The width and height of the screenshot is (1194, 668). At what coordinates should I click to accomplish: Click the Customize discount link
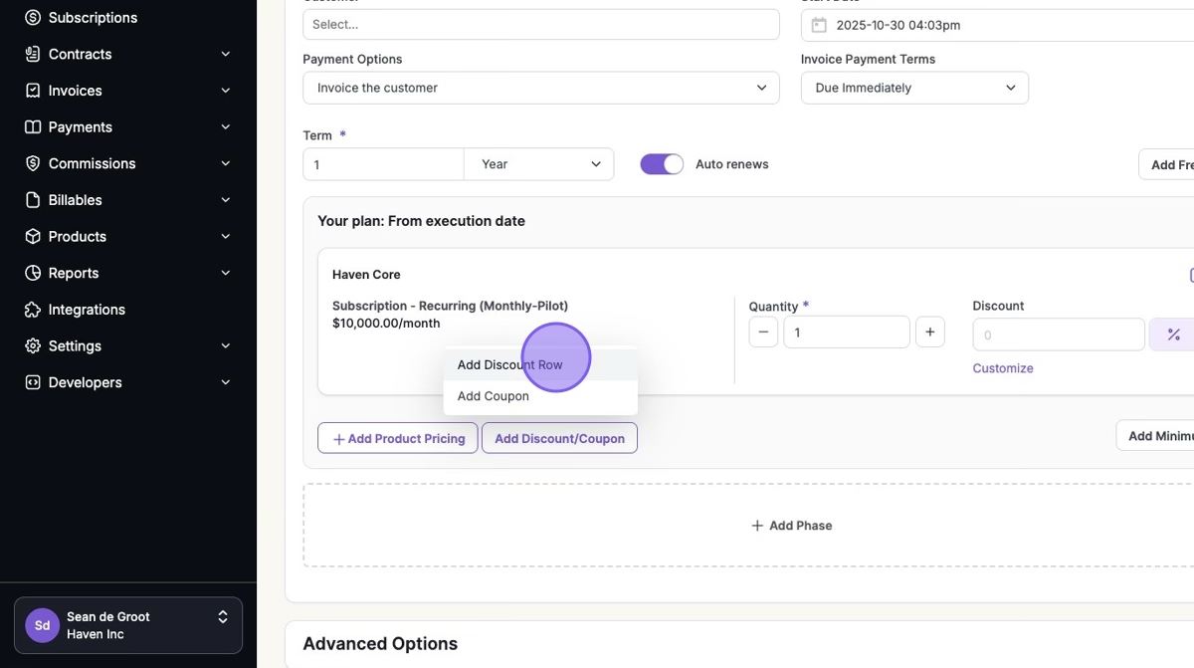click(x=1003, y=368)
